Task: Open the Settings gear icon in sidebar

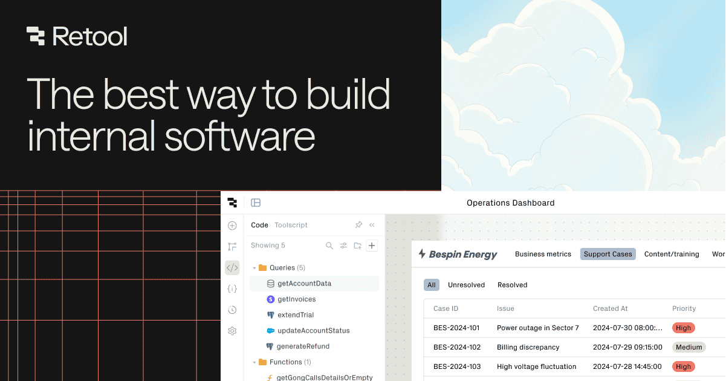Action: click(232, 331)
